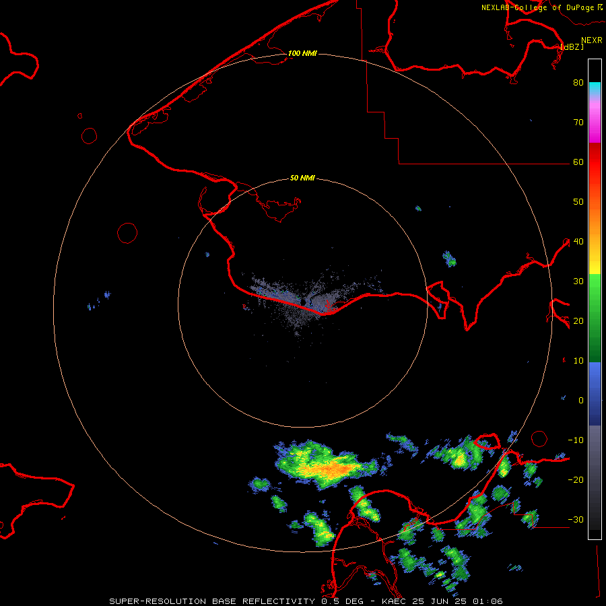The image size is (606, 606).
Task: Click the NEXR label above the scale
Action: [x=592, y=40]
